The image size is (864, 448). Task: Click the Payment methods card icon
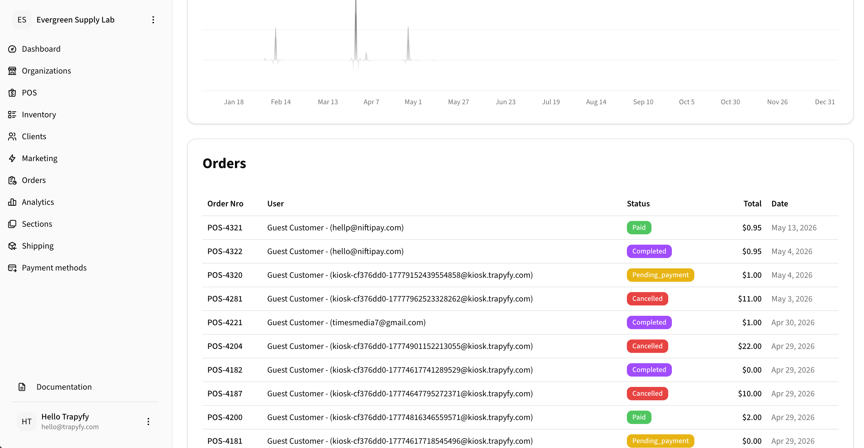click(x=12, y=268)
